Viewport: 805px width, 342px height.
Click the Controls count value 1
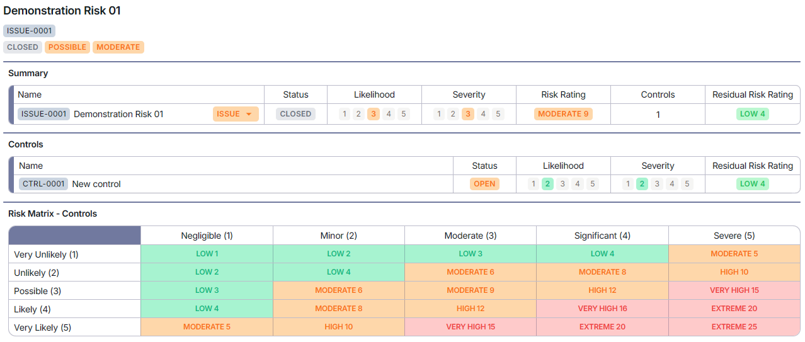[x=658, y=115]
